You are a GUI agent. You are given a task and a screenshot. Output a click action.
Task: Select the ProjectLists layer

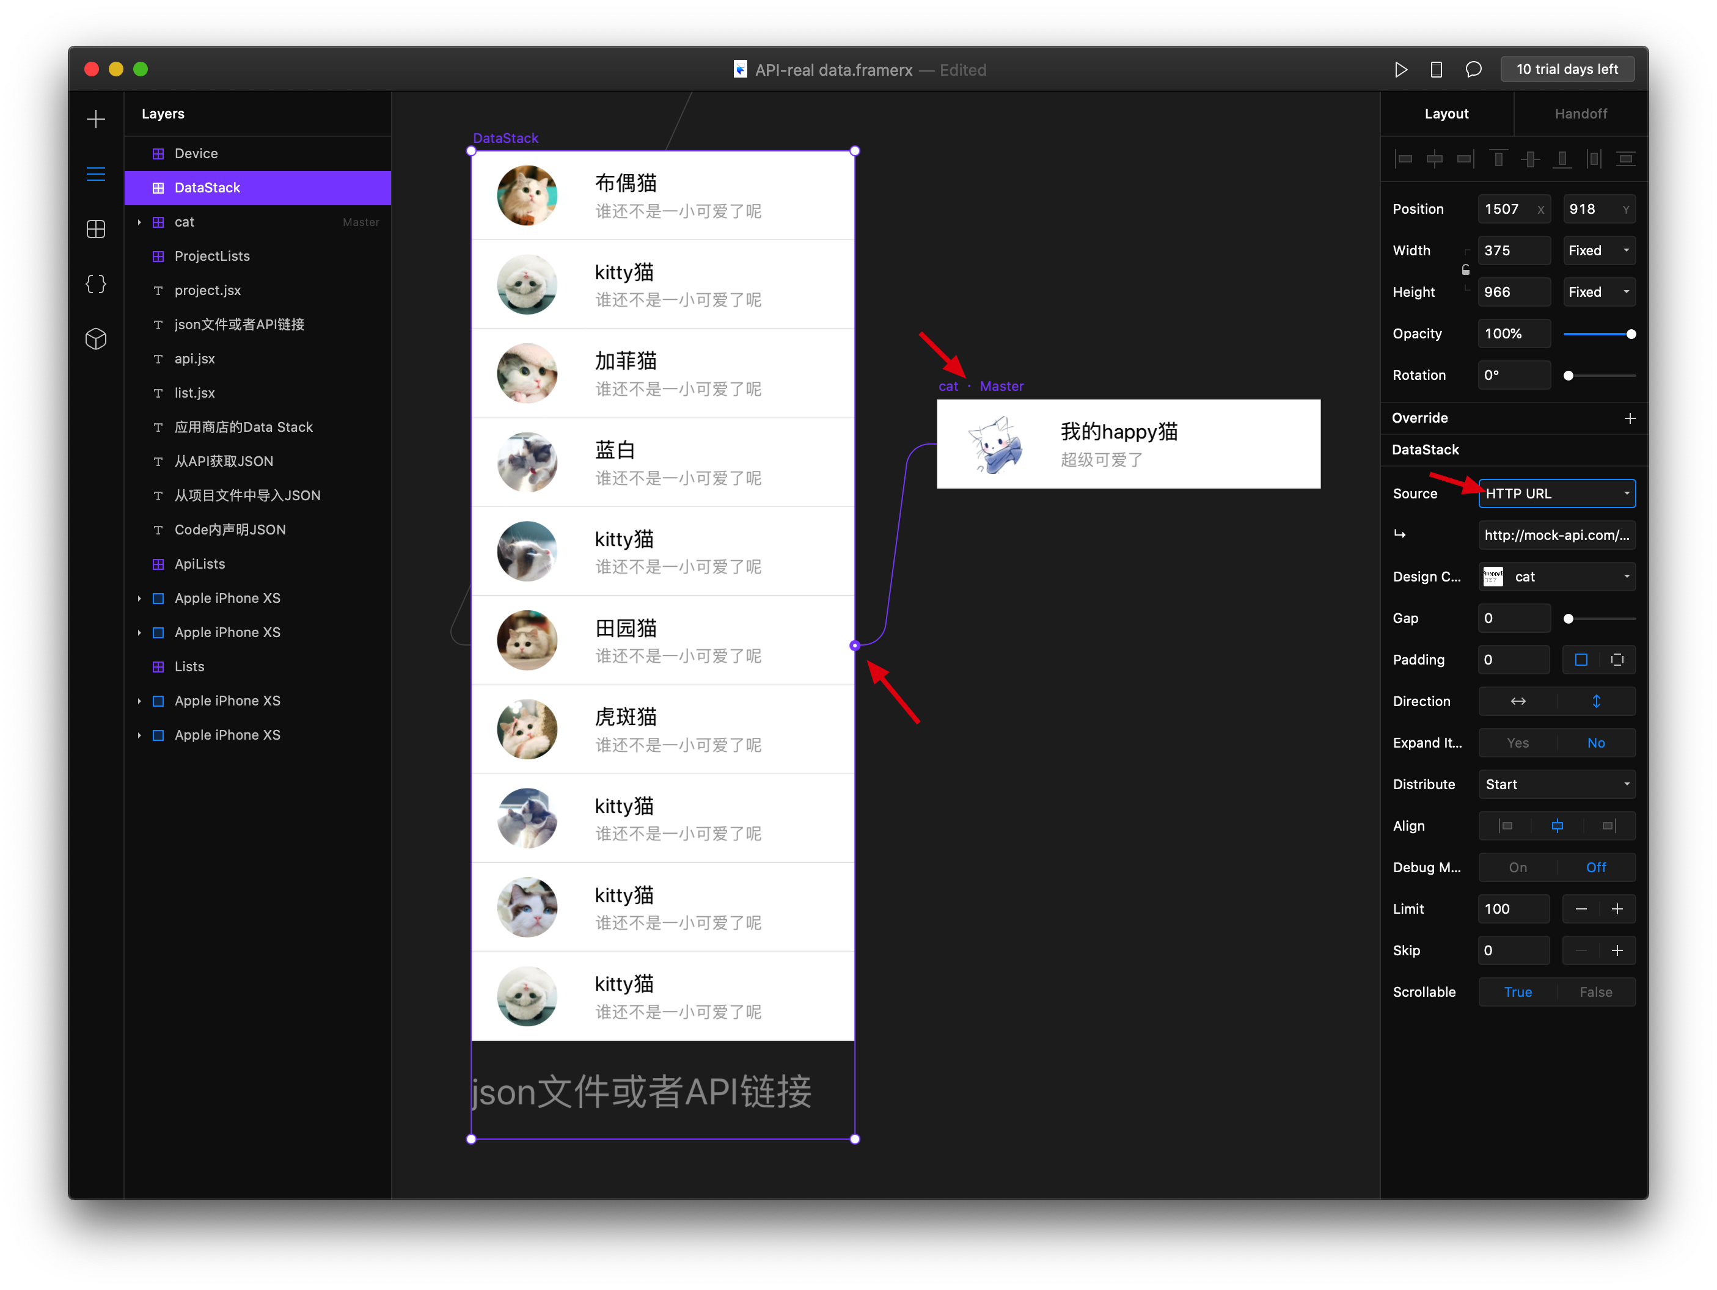pyautogui.click(x=258, y=256)
